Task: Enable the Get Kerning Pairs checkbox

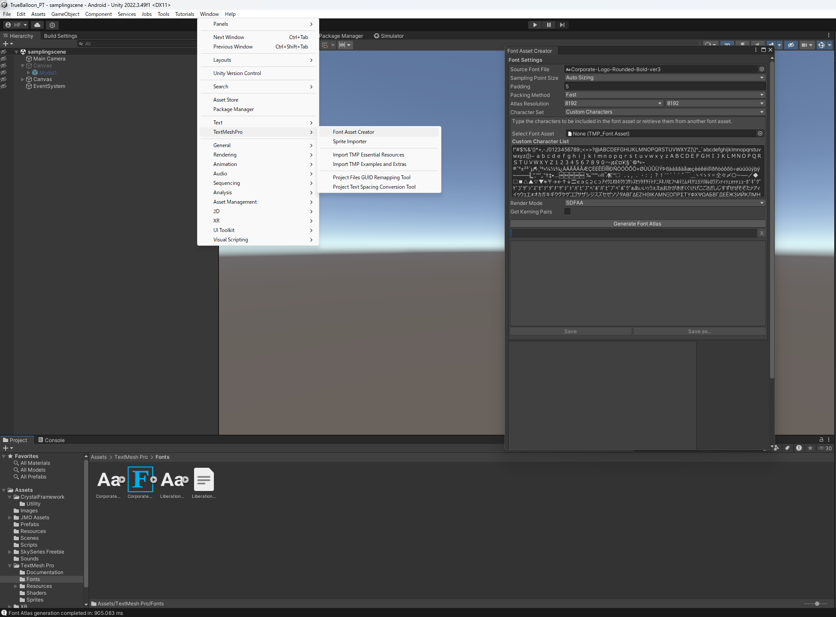Action: (567, 211)
